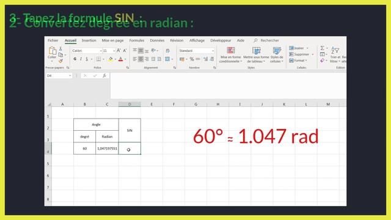Viewport: 391px width, 220px height.
Task: Open the Fichier tab
Action: tap(53, 40)
